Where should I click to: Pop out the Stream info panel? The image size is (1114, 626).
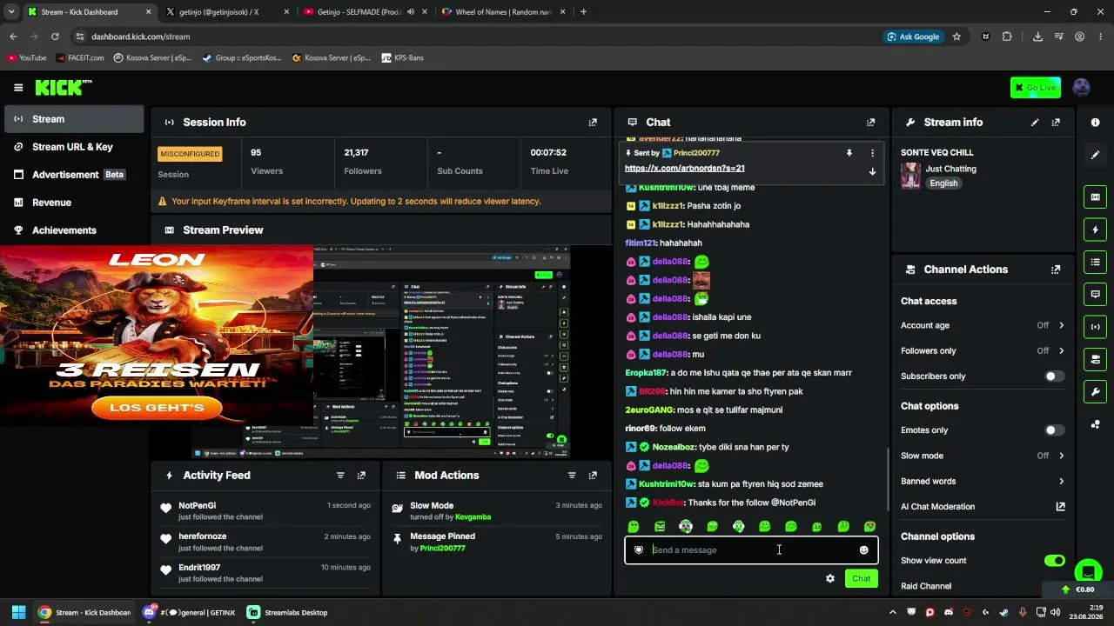[1056, 123]
